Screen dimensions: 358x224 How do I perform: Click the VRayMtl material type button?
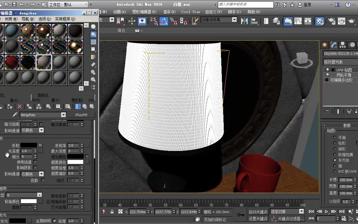(x=81, y=115)
